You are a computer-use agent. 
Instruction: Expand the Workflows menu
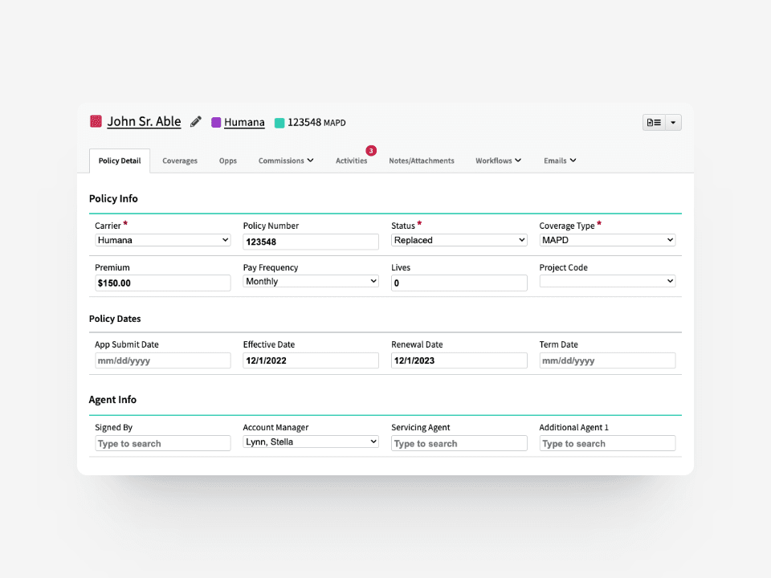pos(498,161)
